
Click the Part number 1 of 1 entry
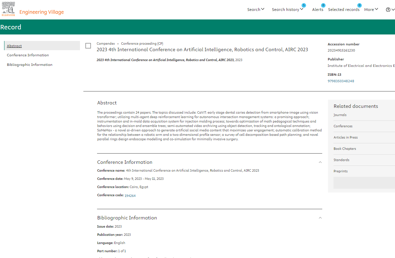click(x=112, y=251)
